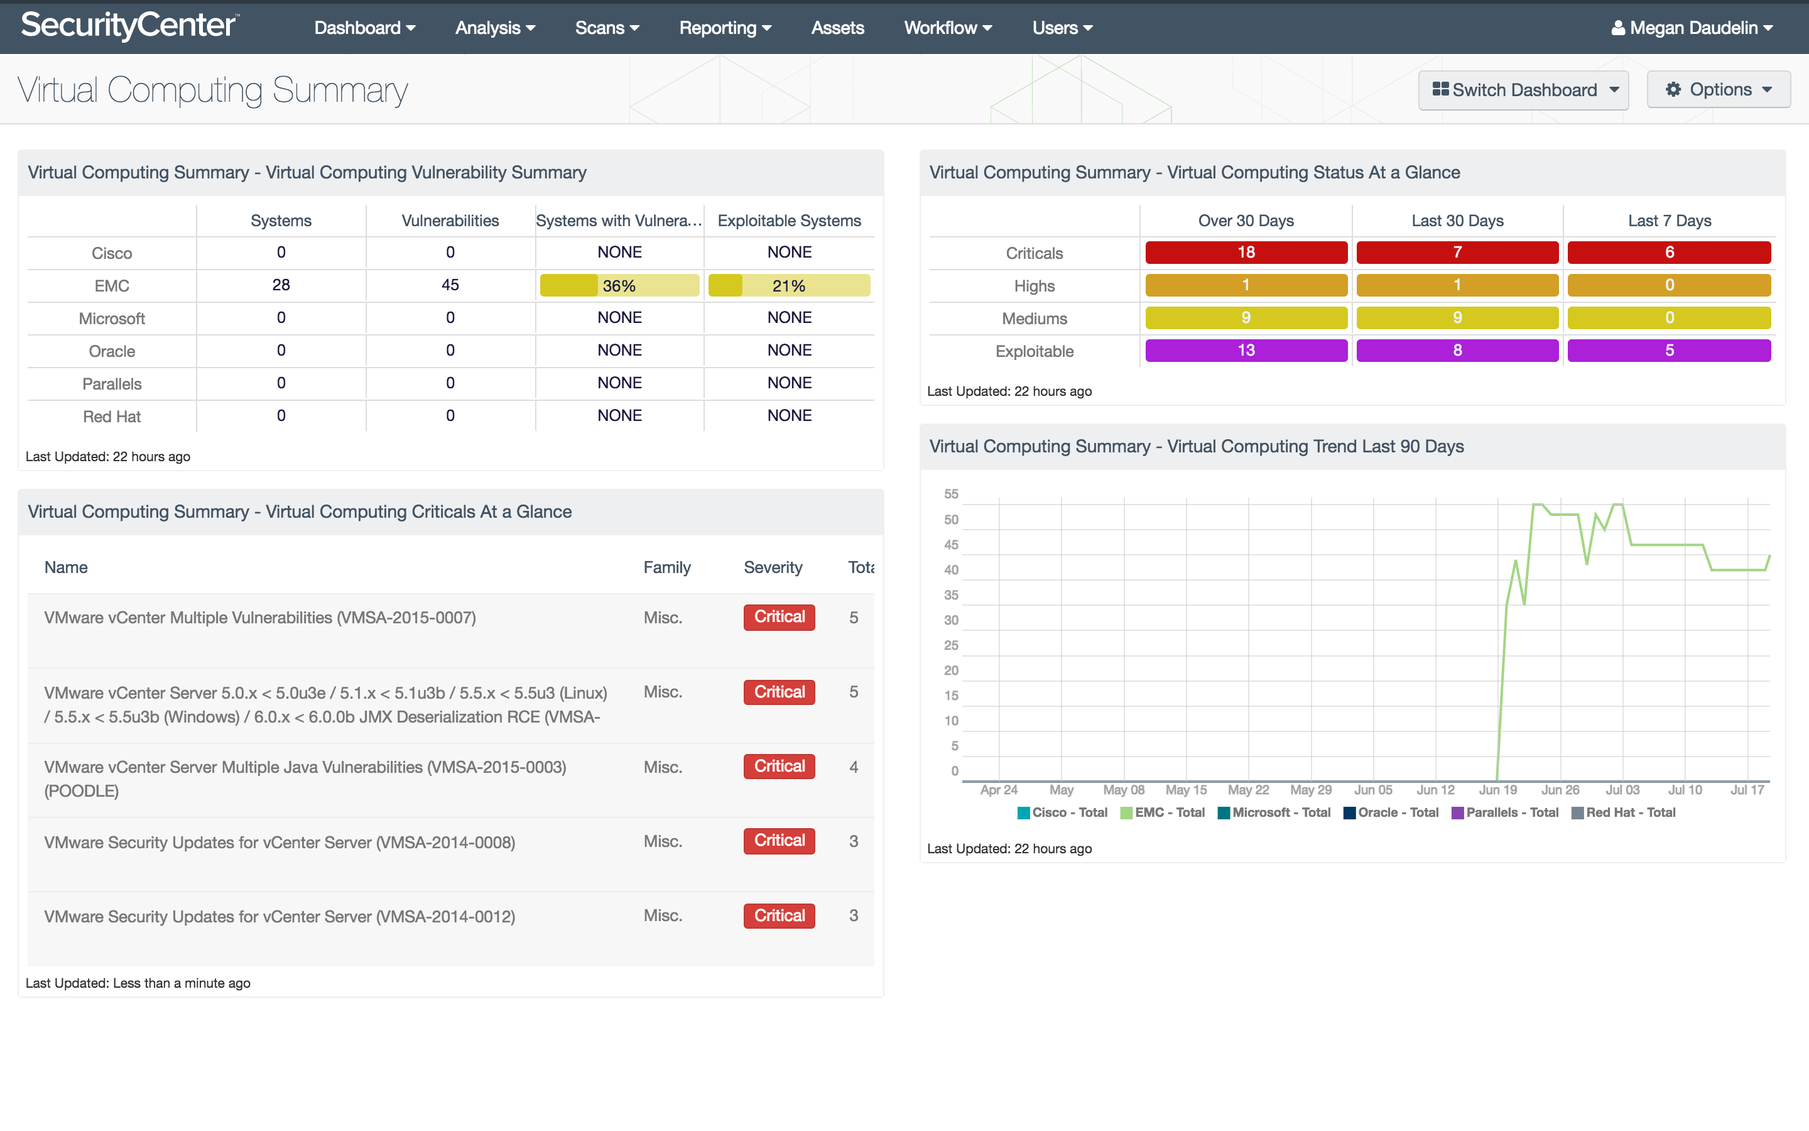This screenshot has width=1809, height=1131.
Task: Open the Analysis menu
Action: (x=495, y=28)
